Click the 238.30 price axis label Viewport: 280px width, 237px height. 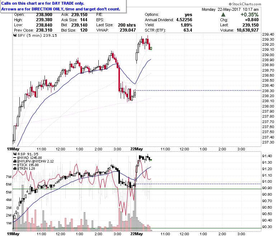pyautogui.click(x=268, y=91)
